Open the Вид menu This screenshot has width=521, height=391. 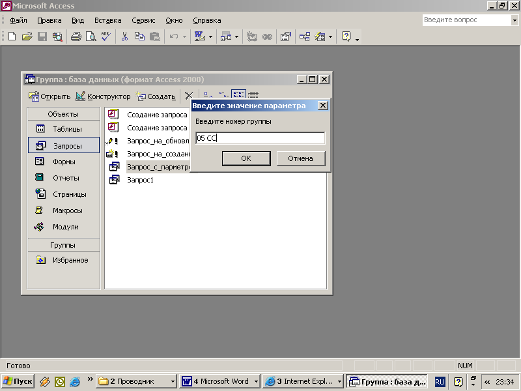(x=77, y=20)
